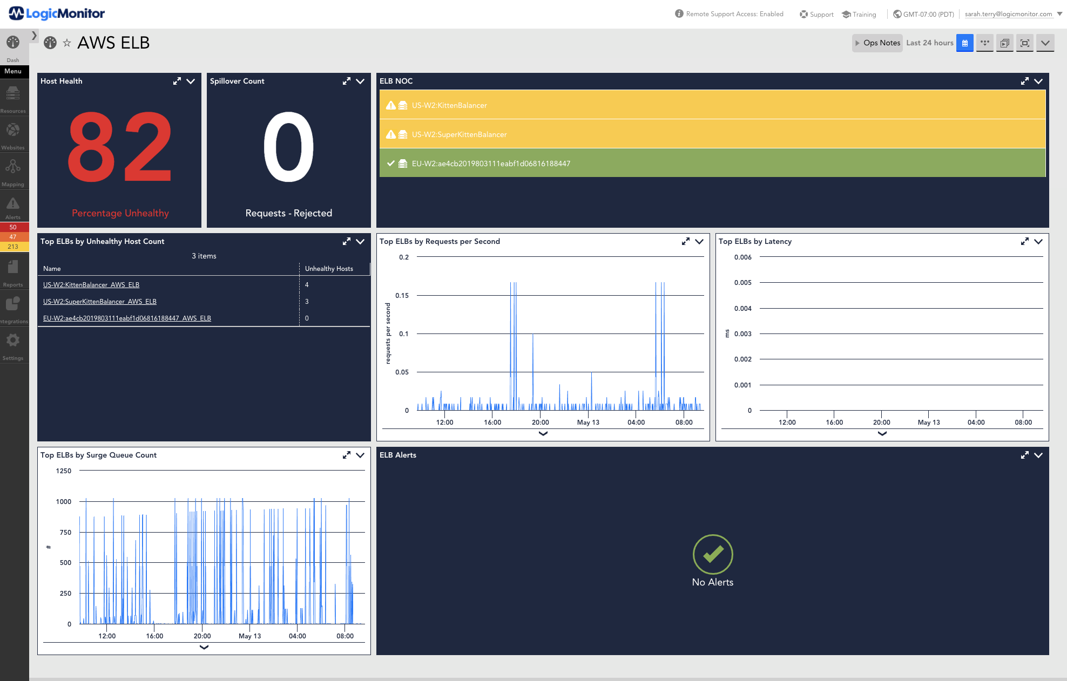Select US-W2:SuperKittenBalancer NOC row
Image resolution: width=1067 pixels, height=681 pixels.
pyautogui.click(x=712, y=134)
